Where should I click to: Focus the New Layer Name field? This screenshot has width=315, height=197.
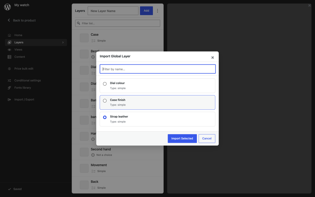tap(113, 11)
